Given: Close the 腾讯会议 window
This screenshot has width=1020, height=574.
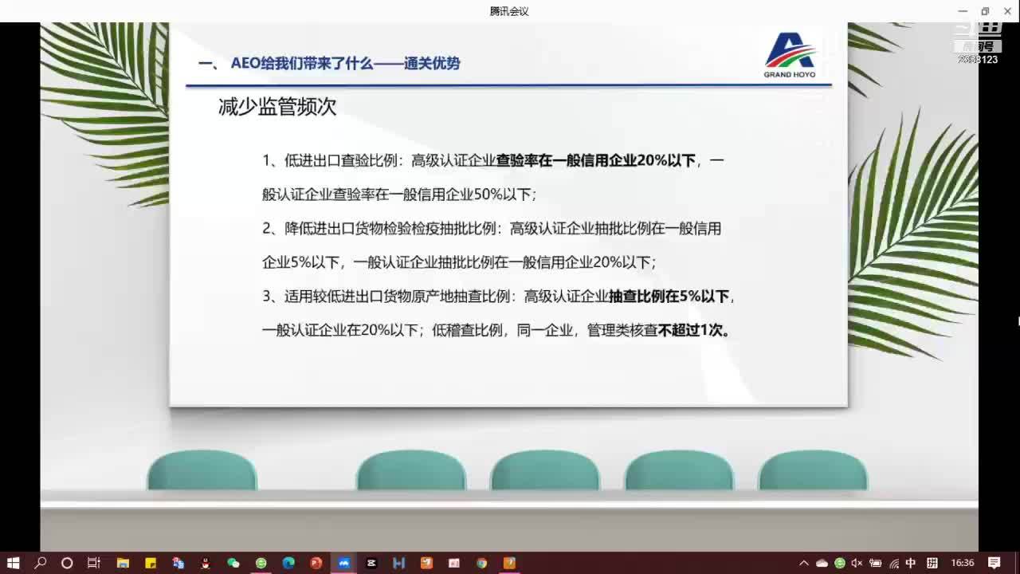Looking at the screenshot, I should 1007,11.
